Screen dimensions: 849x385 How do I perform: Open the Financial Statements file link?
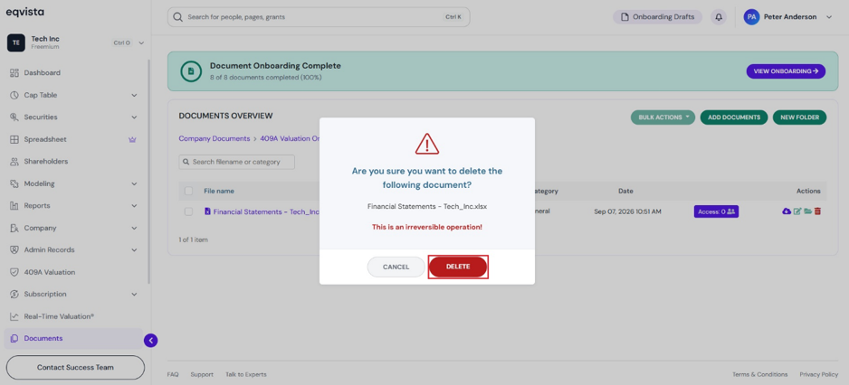(266, 212)
